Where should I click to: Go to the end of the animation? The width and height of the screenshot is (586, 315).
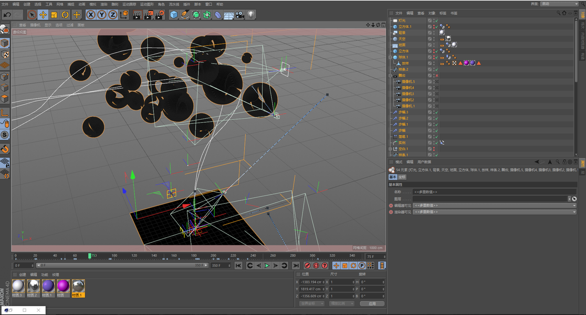(x=296, y=266)
